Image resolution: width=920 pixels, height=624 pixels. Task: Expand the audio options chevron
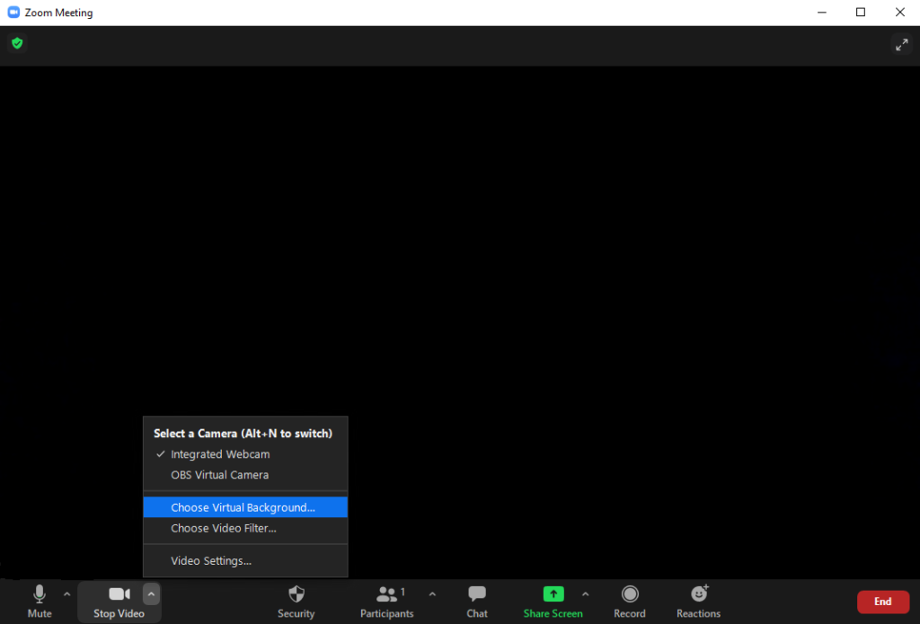[66, 593]
